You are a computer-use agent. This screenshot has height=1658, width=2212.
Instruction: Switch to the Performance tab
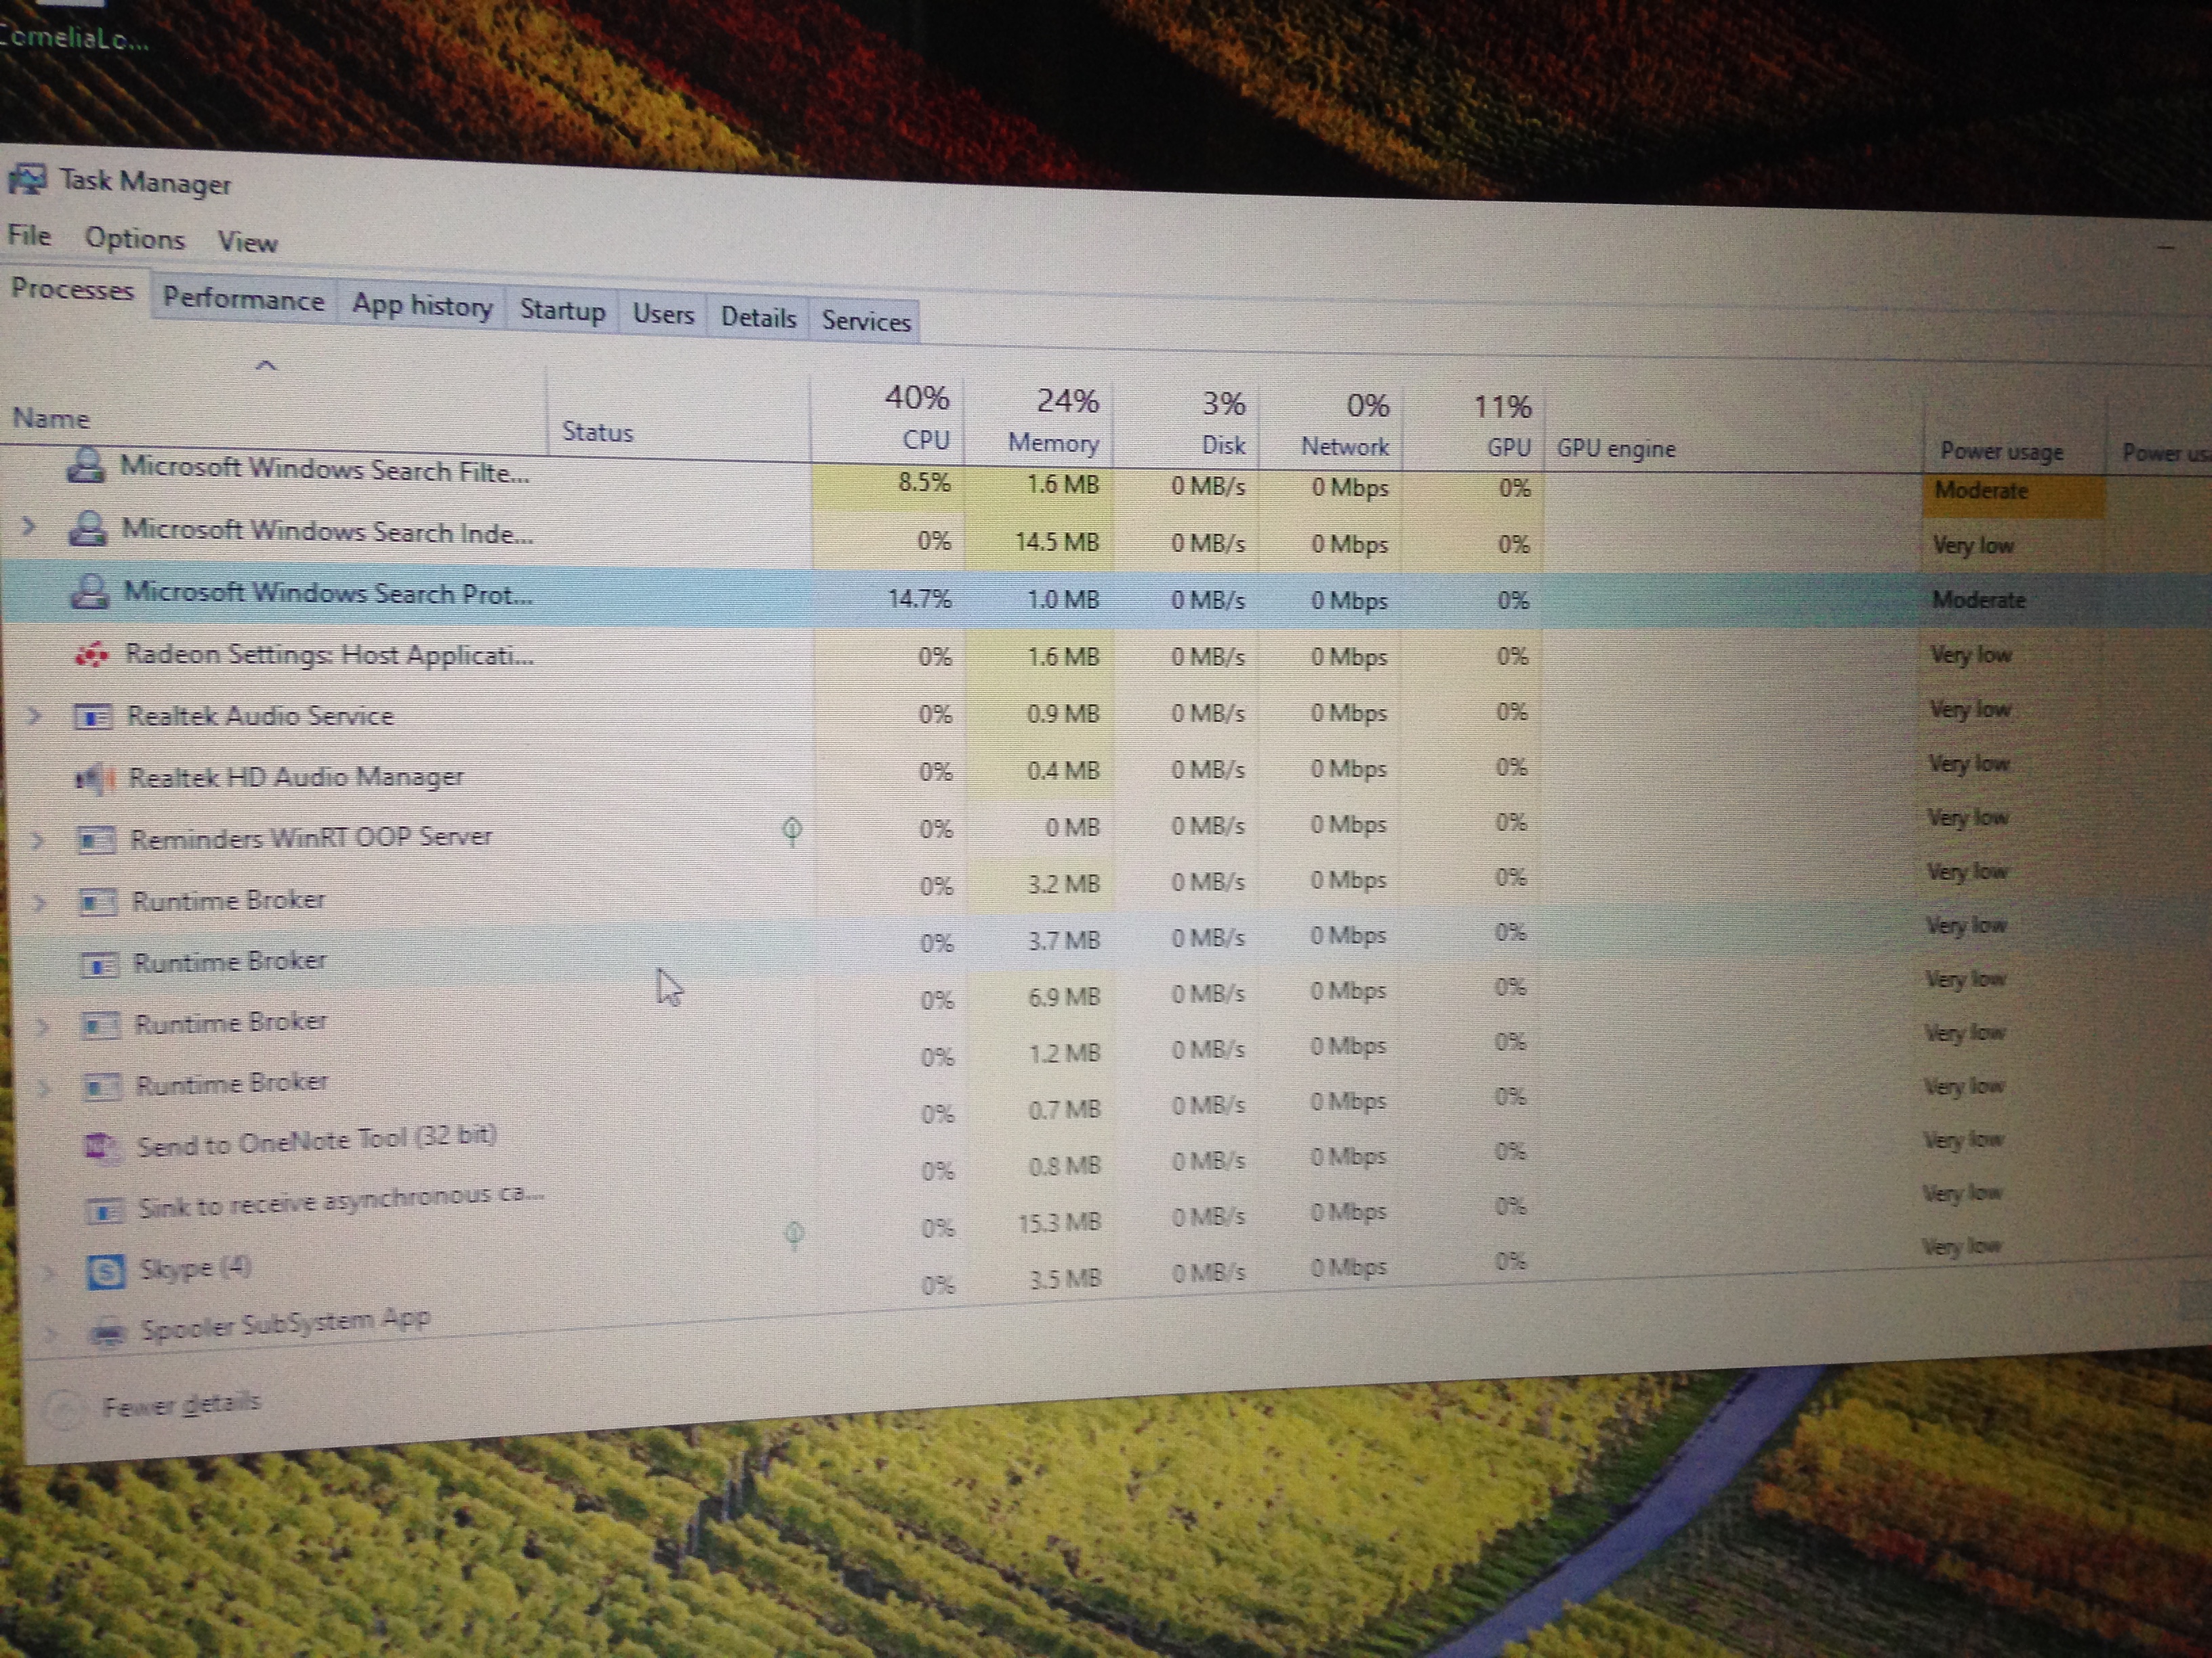[243, 299]
